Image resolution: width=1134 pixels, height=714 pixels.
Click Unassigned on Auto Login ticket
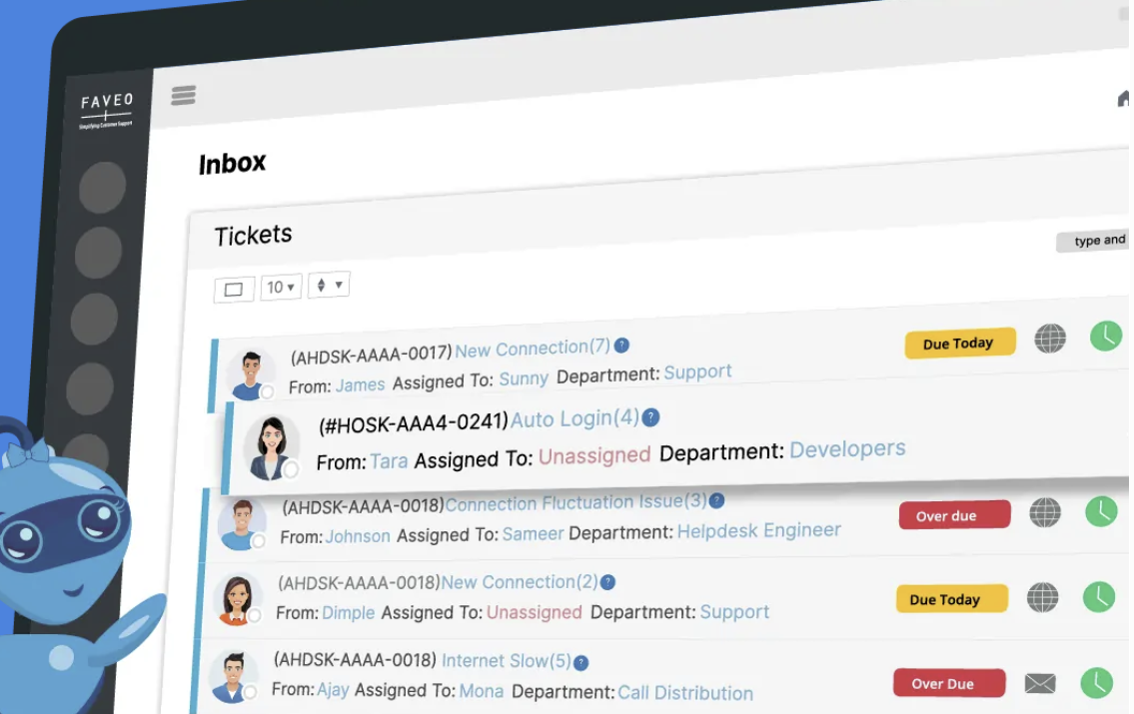tap(594, 455)
